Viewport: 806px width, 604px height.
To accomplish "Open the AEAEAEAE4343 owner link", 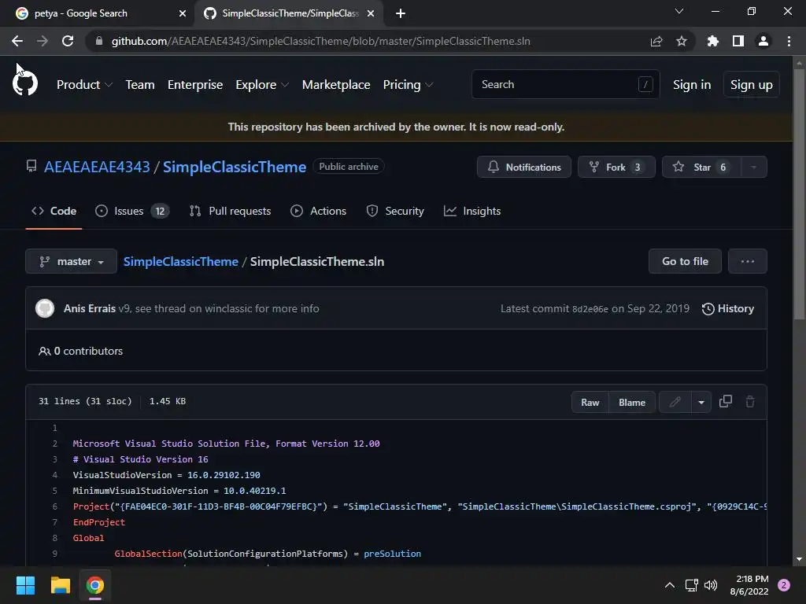I will [97, 167].
